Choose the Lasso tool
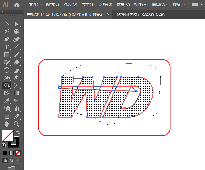Image resolution: width=205 pixels, height=170 pixels. [16, 32]
